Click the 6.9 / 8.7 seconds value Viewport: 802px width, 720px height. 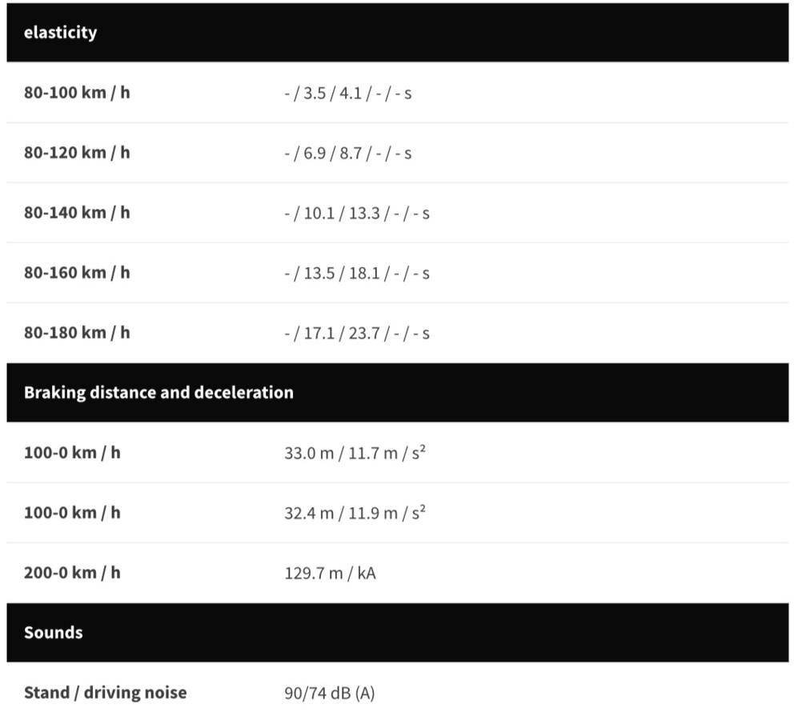click(x=348, y=154)
